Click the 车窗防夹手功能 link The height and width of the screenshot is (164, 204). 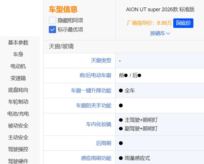94,106
